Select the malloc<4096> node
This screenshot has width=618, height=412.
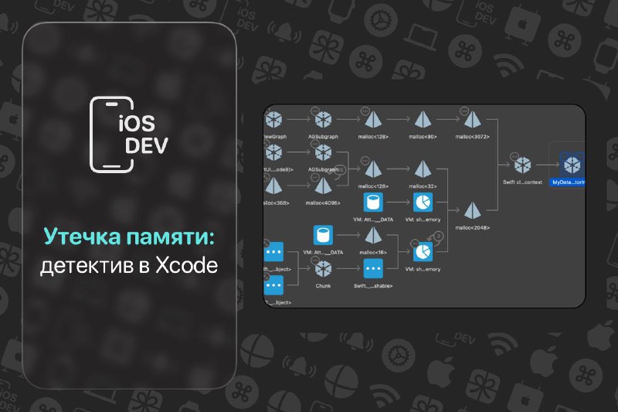pyautogui.click(x=323, y=186)
